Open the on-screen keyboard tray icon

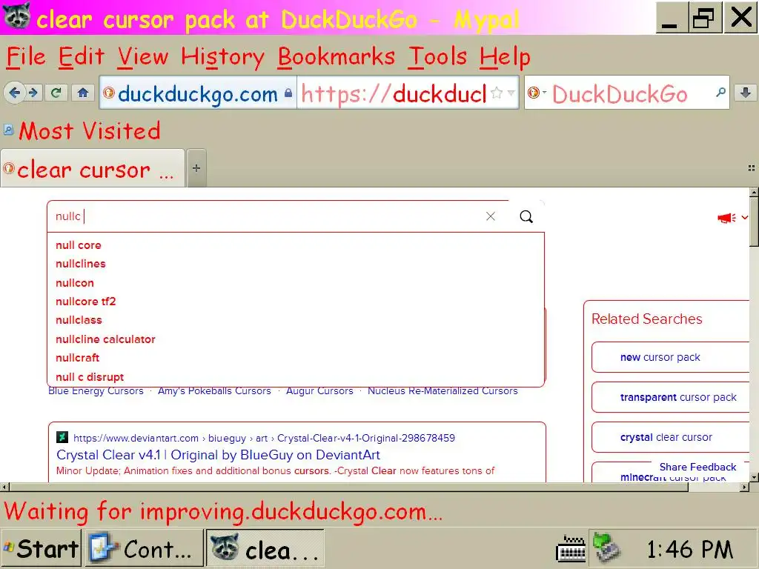pos(571,549)
